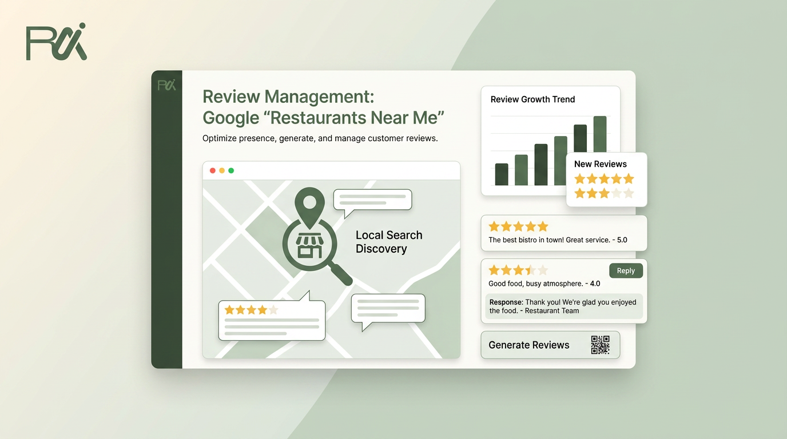The width and height of the screenshot is (787, 439).
Task: Select the shortest bar in growth chart
Action: (502, 174)
